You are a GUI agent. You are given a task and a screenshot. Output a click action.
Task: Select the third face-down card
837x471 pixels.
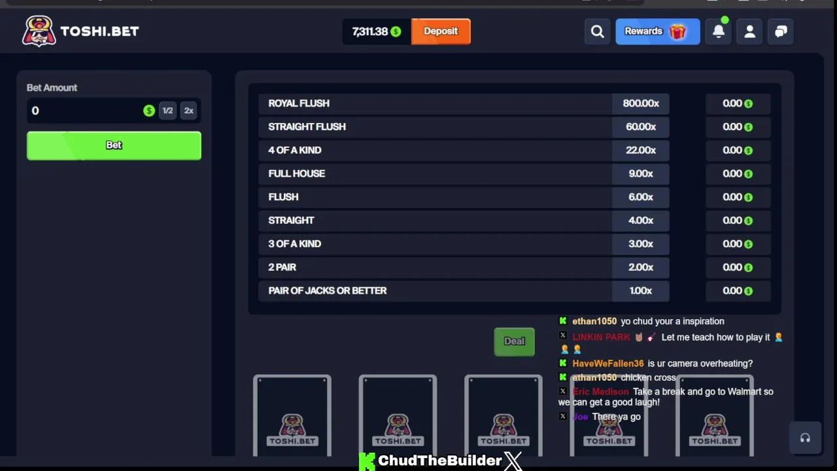click(x=504, y=416)
